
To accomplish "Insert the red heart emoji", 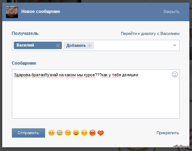I will [x=101, y=133].
